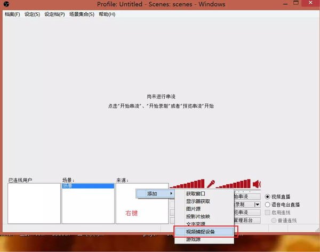This screenshot has width=320, height=252.
Task: Maximize the OBS window
Action: [296, 3]
